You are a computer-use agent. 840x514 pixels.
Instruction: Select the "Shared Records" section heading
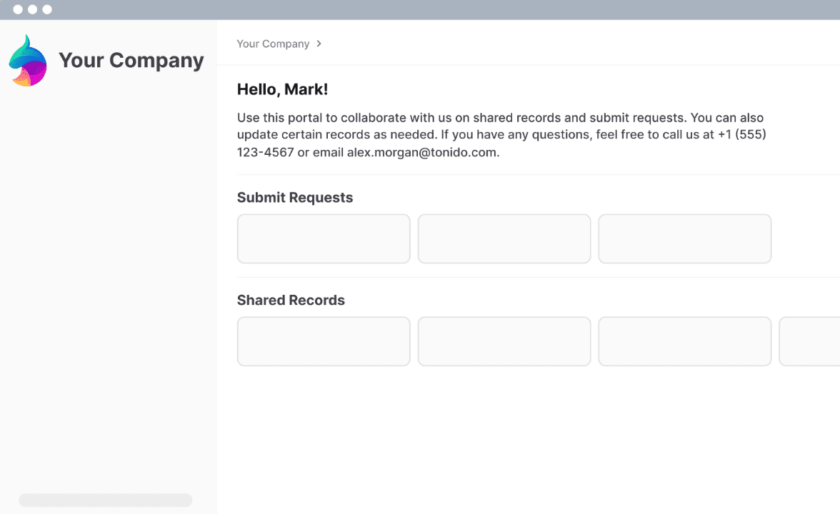click(x=291, y=301)
